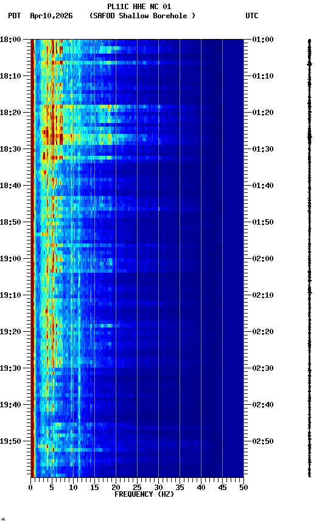Click the 10 Hz frequency axis label
Screen dimensions: 336x526
tap(73, 488)
